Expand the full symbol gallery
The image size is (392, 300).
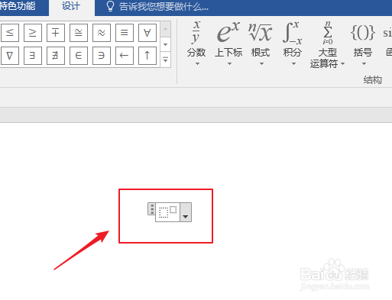click(165, 60)
